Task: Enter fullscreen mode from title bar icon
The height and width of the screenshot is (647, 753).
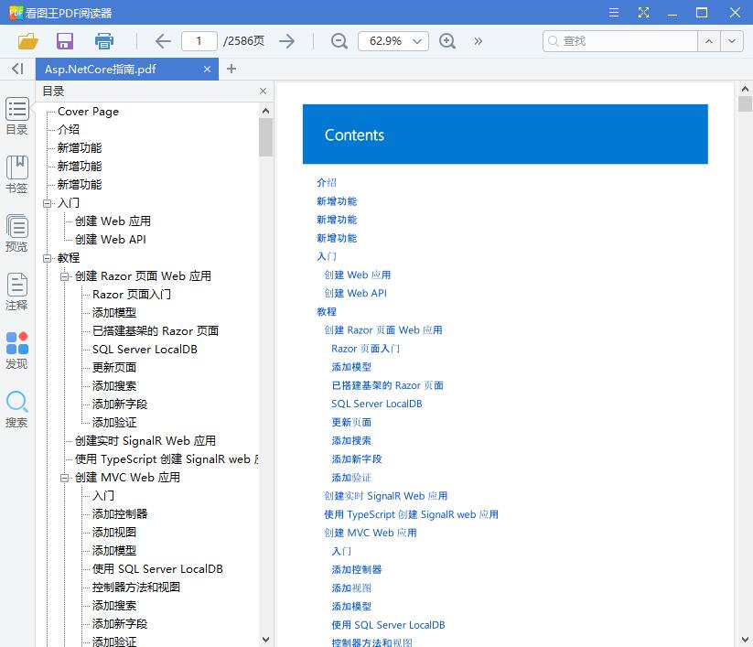Action: pyautogui.click(x=643, y=13)
